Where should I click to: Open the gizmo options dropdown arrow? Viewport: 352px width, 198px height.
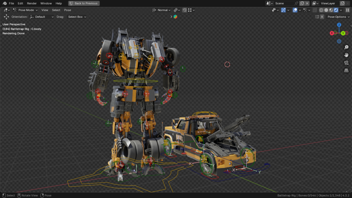click(x=288, y=10)
